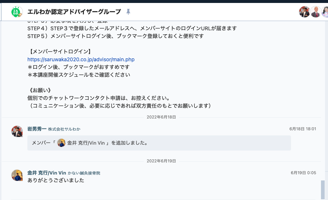Open the bald man's member avatar in header

pos(316,12)
